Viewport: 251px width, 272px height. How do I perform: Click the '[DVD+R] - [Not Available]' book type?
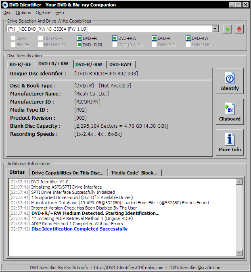(x=102, y=86)
